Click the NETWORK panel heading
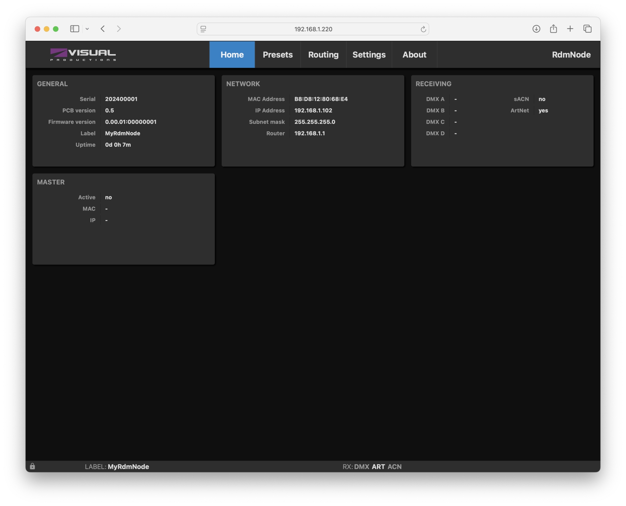Screen dimensions: 626x506 point(243,84)
